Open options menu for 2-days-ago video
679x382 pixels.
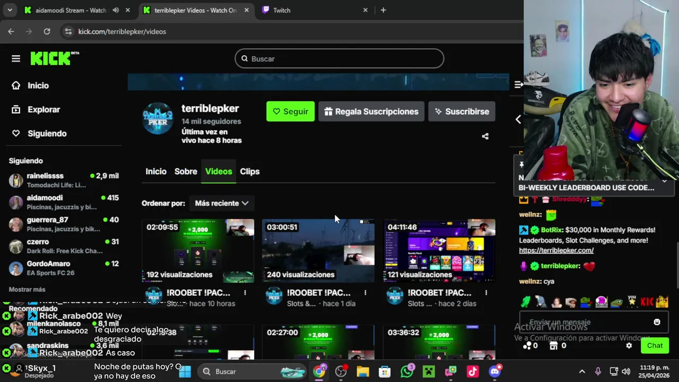[x=486, y=293]
